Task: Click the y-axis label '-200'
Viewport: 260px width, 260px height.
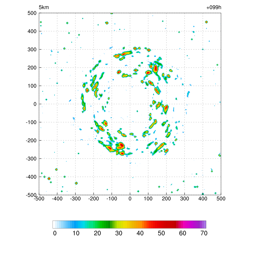Action: point(31,140)
